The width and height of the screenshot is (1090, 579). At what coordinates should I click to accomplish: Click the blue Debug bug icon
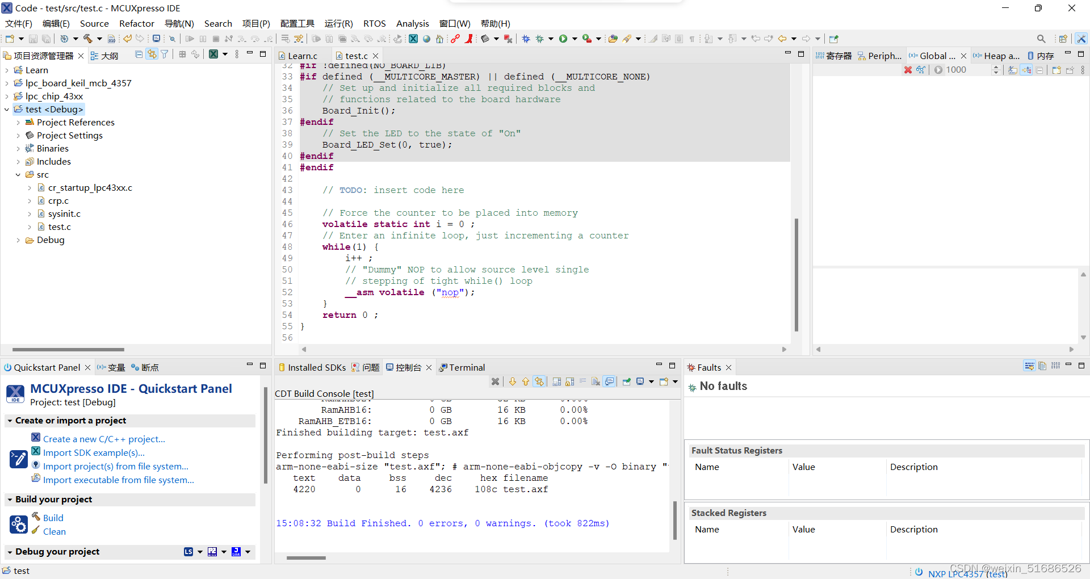click(x=526, y=39)
